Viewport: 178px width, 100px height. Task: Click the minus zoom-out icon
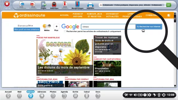[x=145, y=95]
